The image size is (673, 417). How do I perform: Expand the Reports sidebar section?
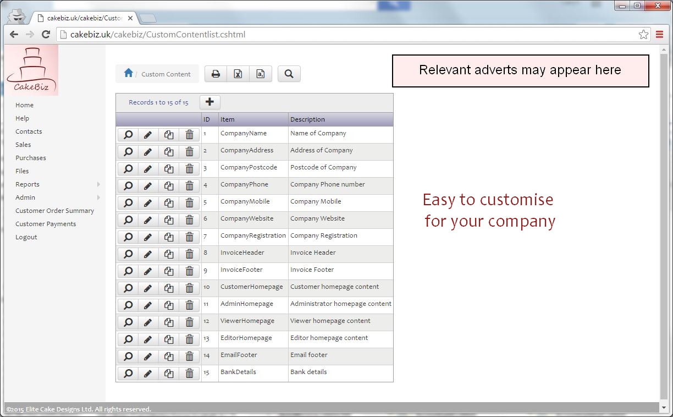click(x=27, y=184)
